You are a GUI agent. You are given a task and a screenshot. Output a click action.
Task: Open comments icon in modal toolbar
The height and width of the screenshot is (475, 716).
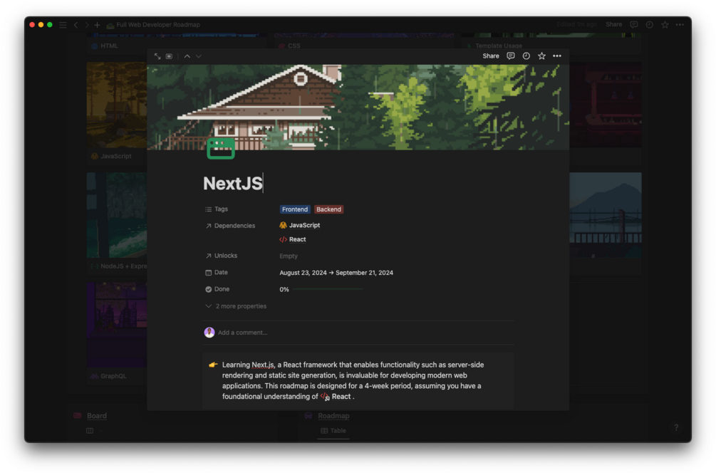(x=511, y=56)
